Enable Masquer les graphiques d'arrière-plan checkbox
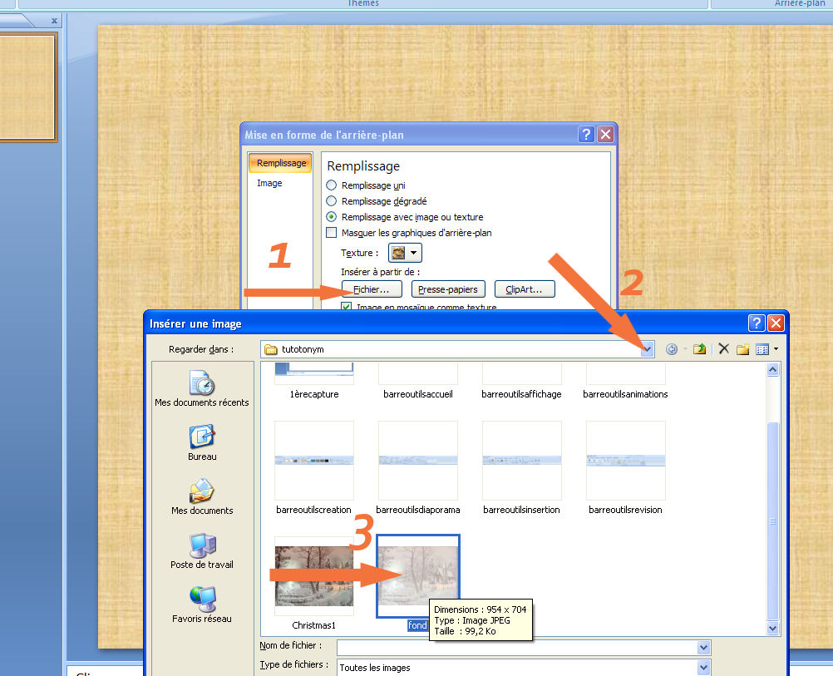833x676 pixels. click(x=332, y=233)
